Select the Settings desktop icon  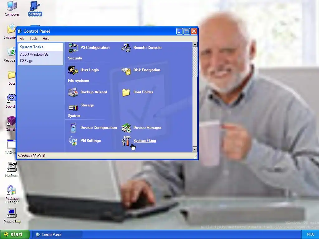[35, 8]
